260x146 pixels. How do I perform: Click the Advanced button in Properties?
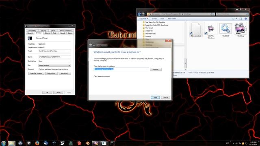65,73
